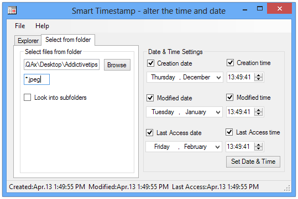Click the Browse button

(117, 65)
